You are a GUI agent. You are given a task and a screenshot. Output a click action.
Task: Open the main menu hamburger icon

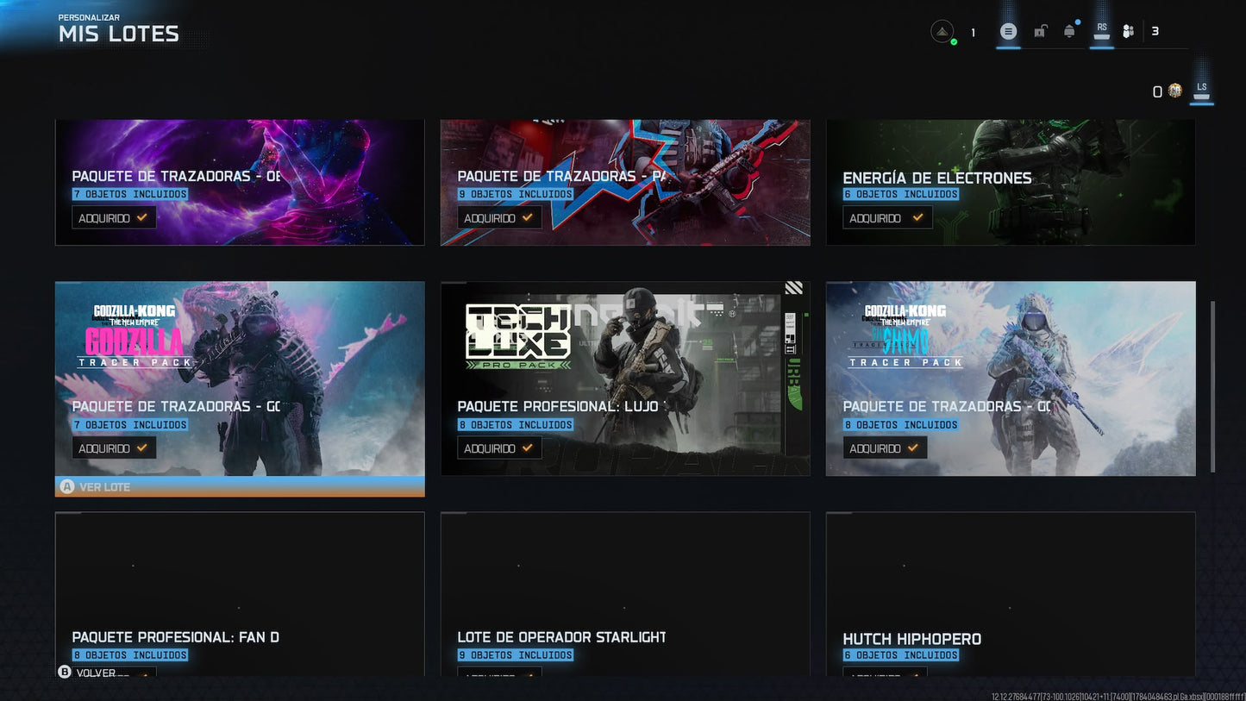point(1008,32)
